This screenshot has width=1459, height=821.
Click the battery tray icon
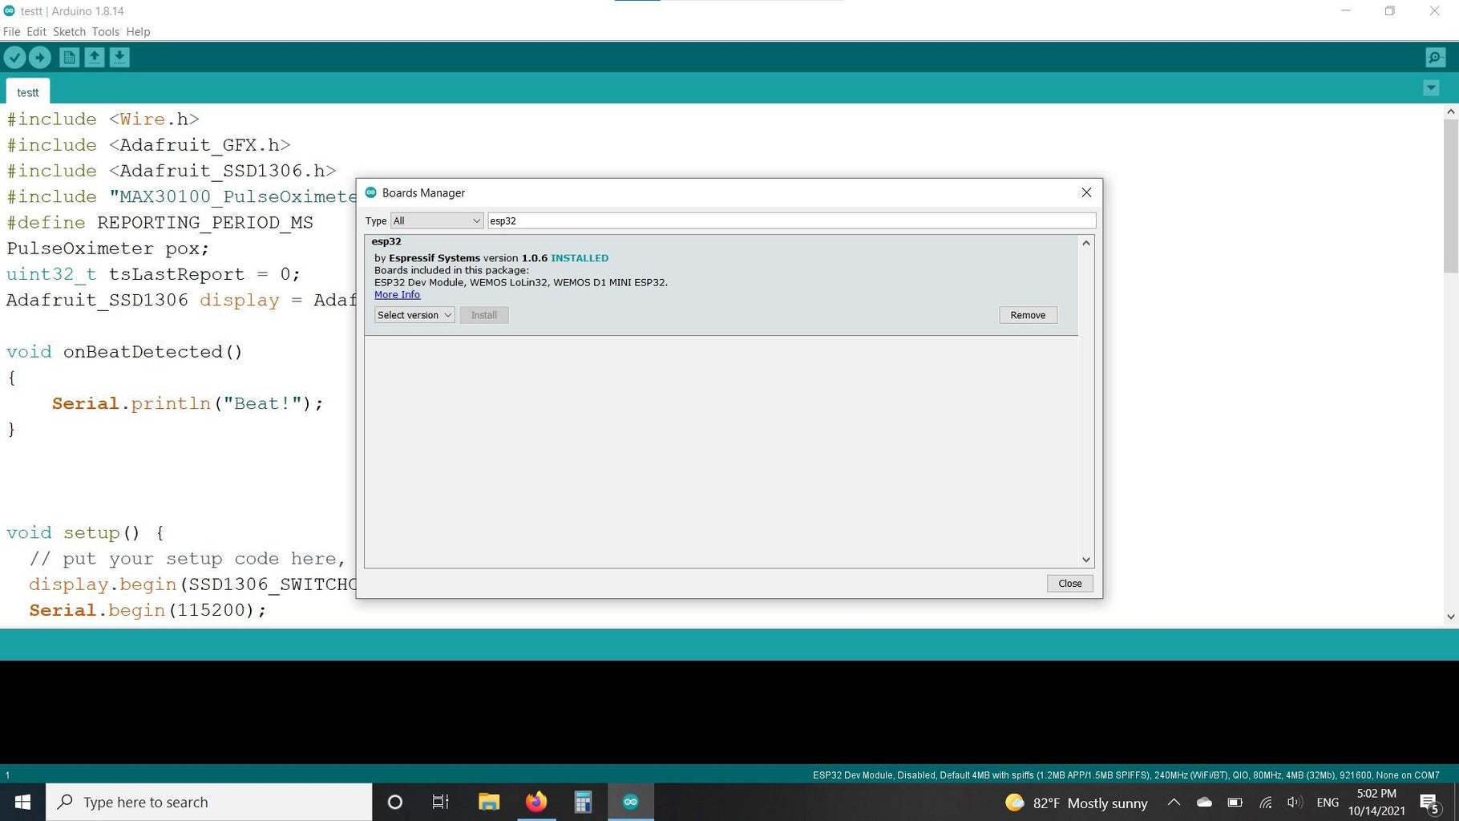tap(1235, 802)
